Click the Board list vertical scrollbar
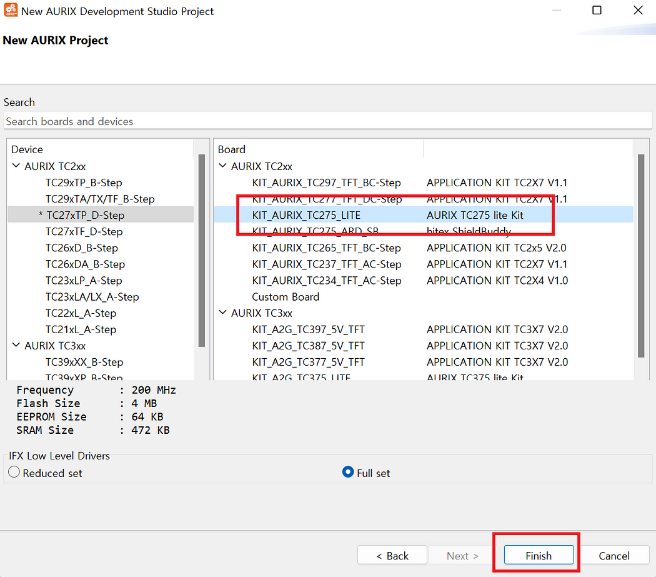This screenshot has width=656, height=577. click(x=641, y=256)
